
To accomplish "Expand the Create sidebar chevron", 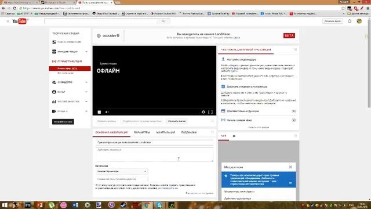I will point(86,111).
